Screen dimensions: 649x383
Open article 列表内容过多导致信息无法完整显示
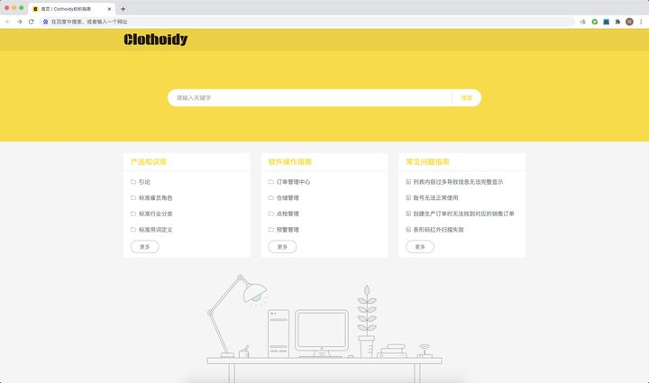tap(458, 182)
